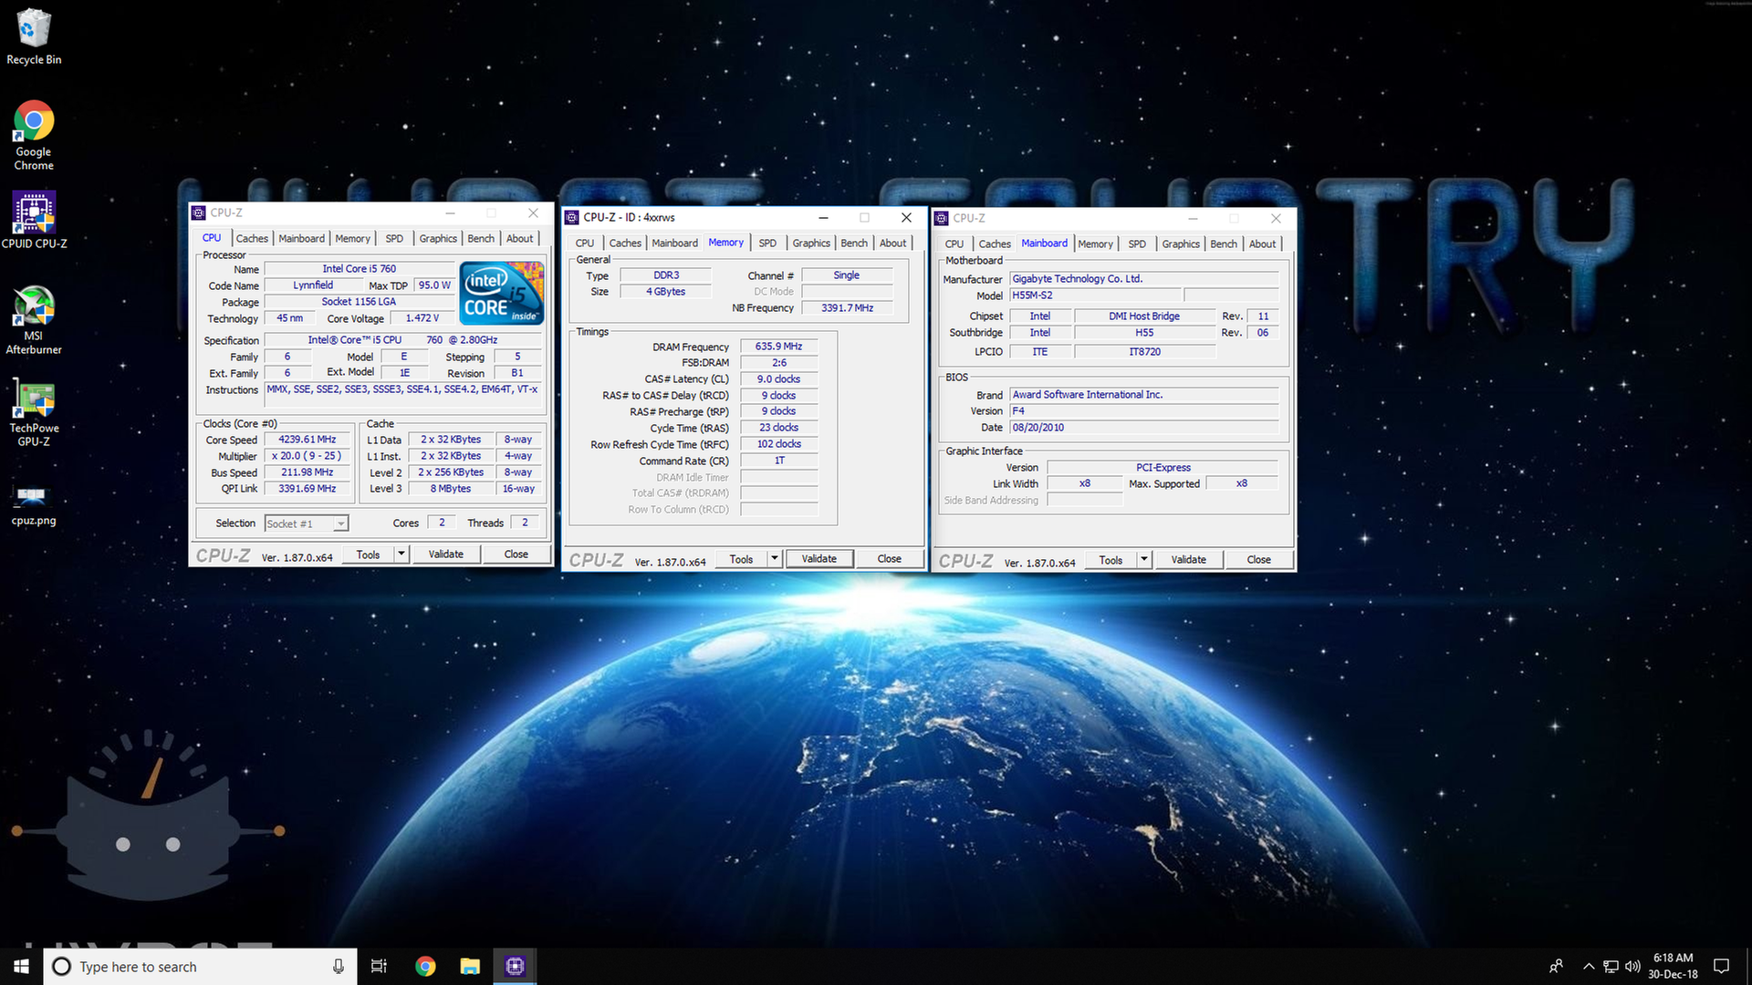
Task: Click the NB Frequency value 3391.7 MHz
Action: click(x=847, y=308)
